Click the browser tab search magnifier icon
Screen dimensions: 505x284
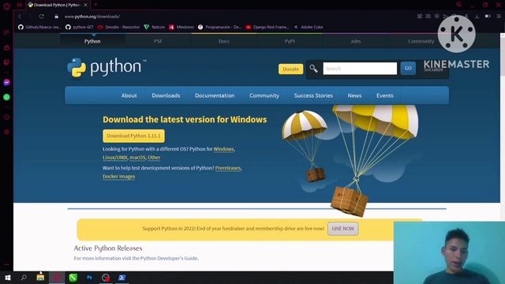coord(459,5)
